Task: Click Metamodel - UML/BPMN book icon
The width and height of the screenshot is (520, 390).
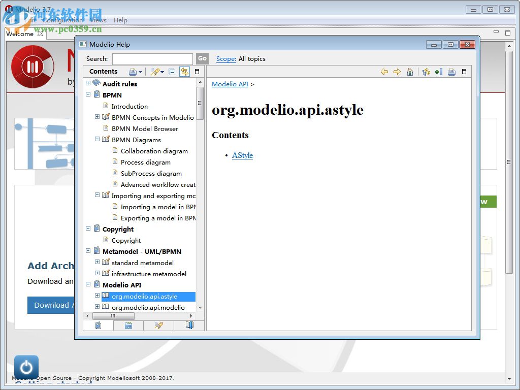Action: (x=97, y=251)
